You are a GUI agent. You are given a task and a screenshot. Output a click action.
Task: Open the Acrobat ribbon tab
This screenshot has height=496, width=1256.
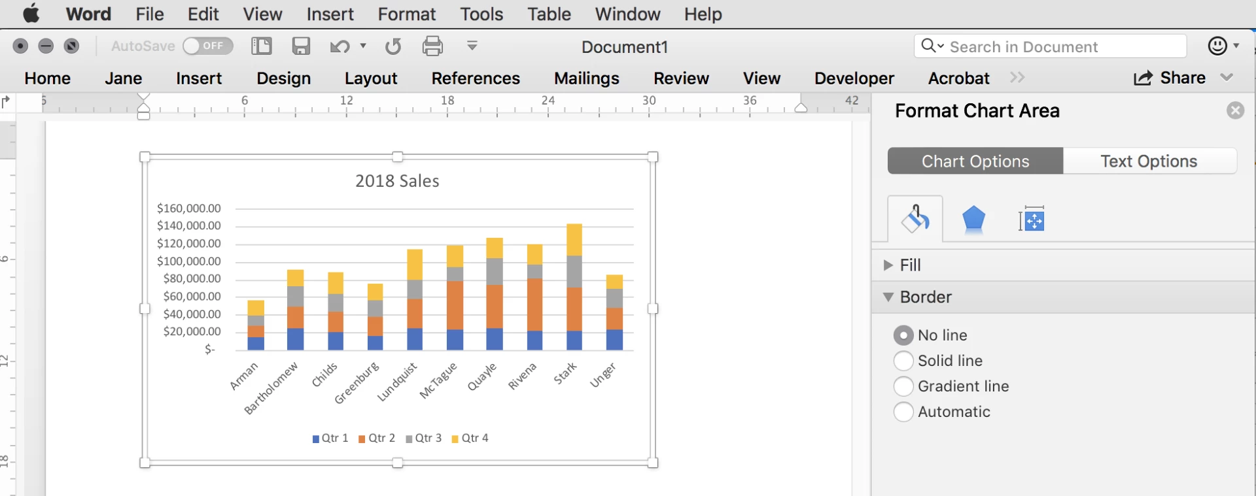[x=959, y=78]
